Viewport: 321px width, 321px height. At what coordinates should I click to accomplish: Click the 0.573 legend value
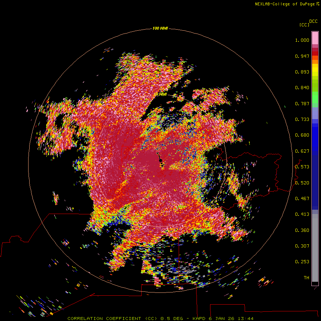pos(302,167)
